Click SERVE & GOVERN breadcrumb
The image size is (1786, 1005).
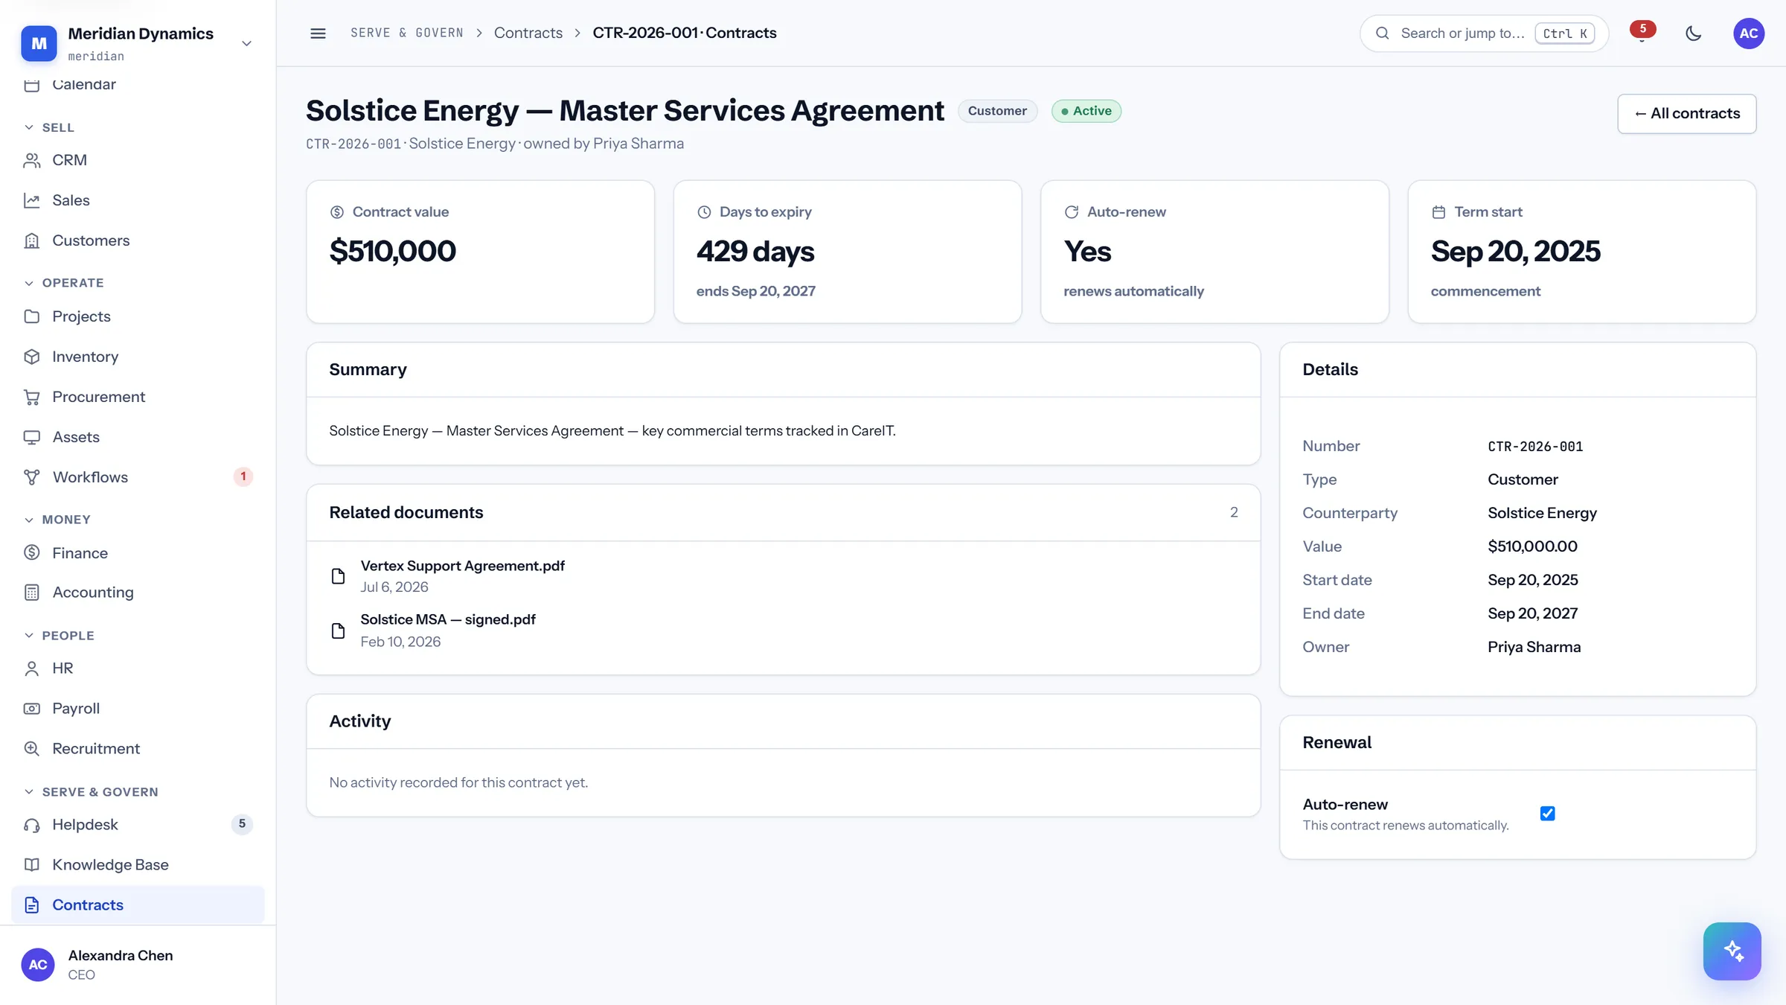406,33
